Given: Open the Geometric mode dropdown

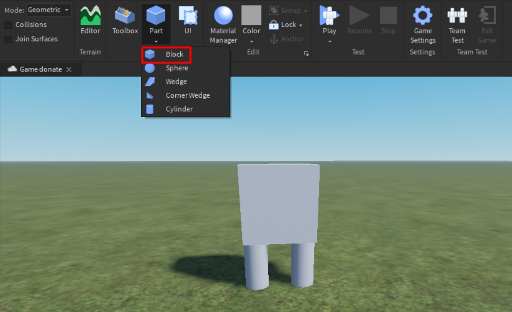Looking at the screenshot, I should point(49,10).
